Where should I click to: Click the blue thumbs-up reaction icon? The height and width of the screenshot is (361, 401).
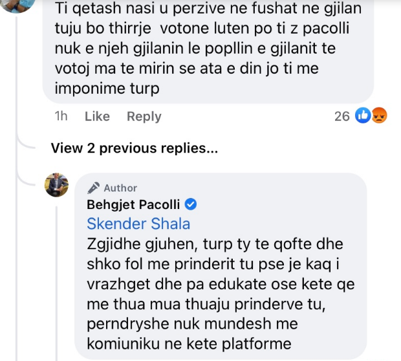(x=363, y=116)
